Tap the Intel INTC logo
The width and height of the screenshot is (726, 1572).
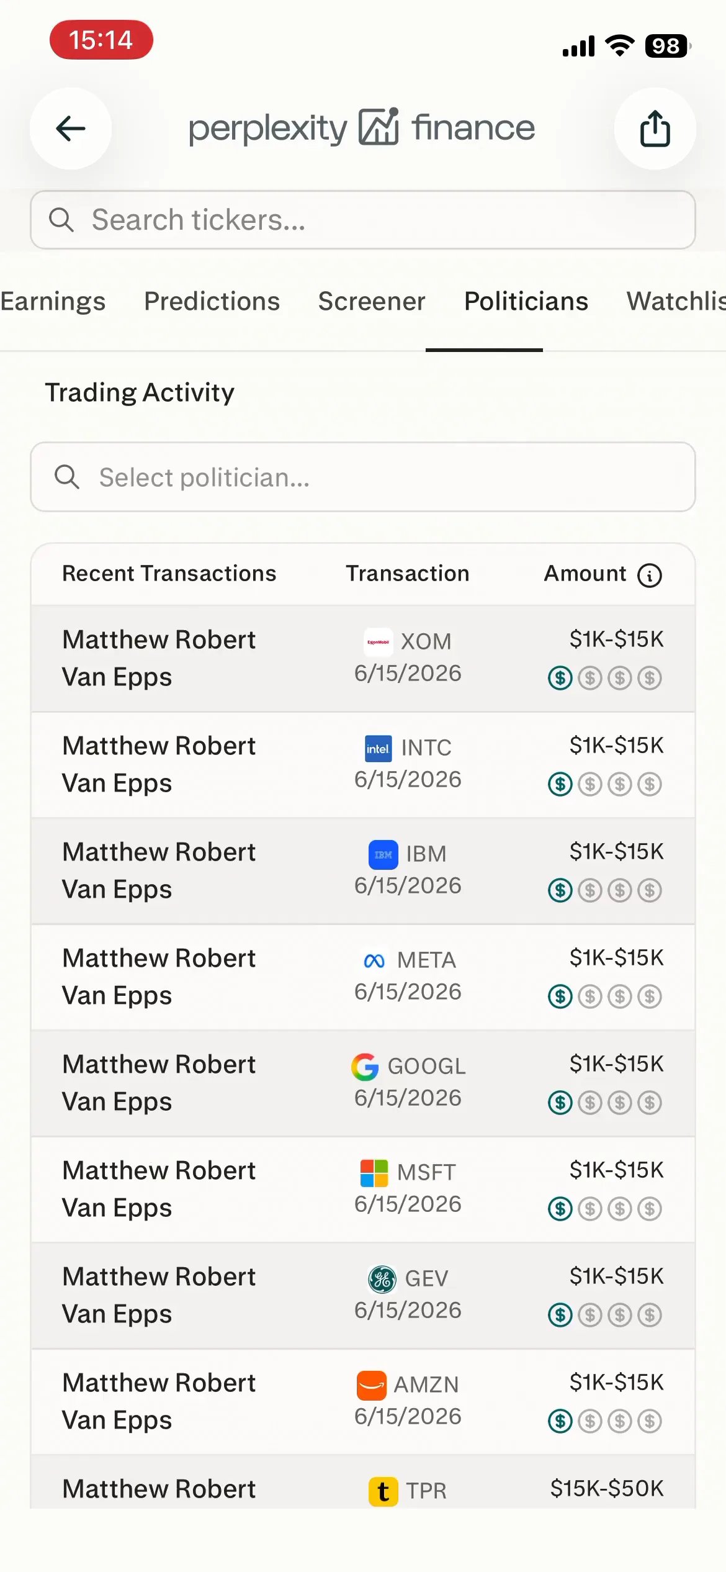click(378, 748)
